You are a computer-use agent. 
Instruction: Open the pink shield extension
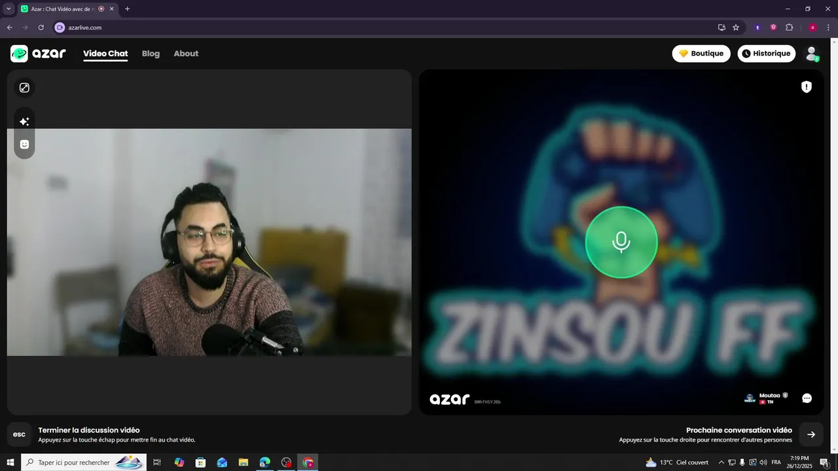click(x=773, y=27)
